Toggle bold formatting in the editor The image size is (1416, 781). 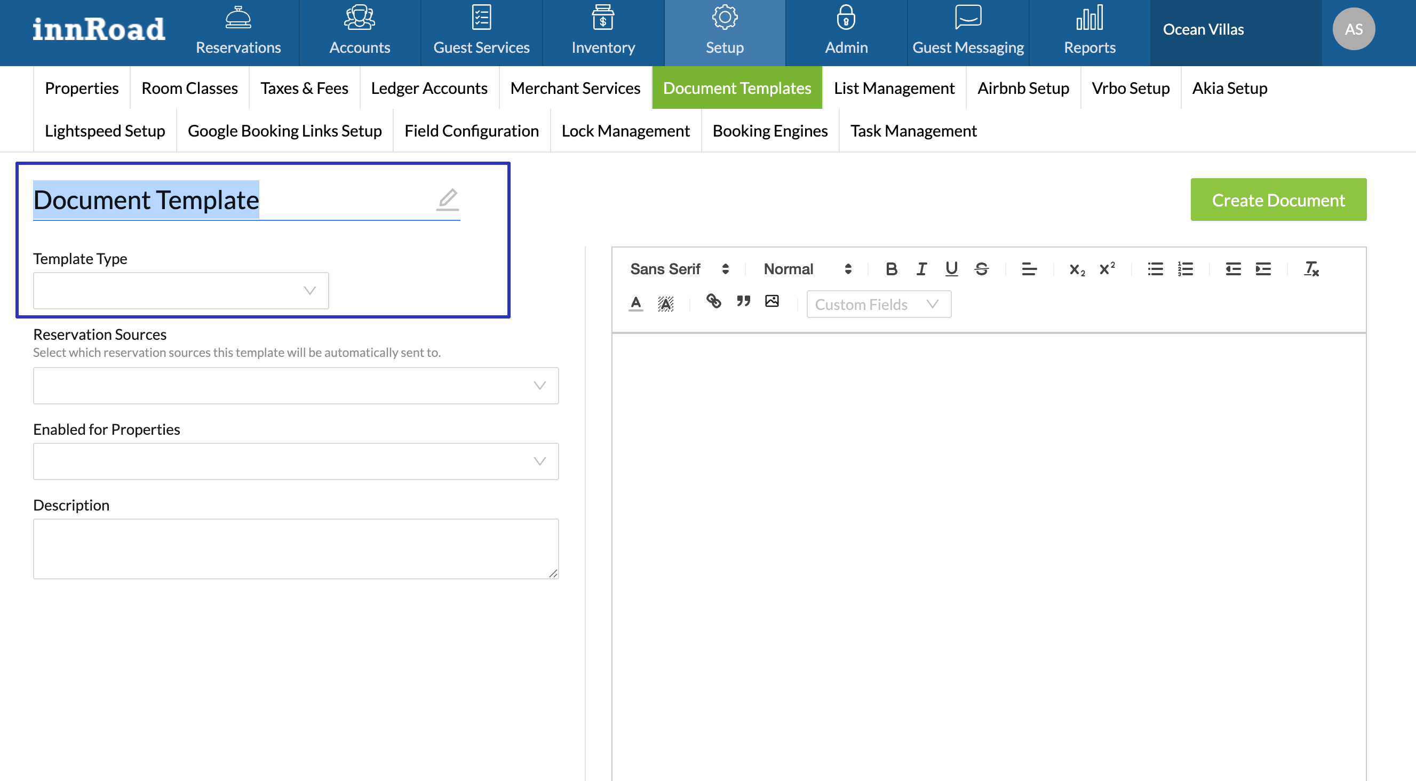pyautogui.click(x=891, y=269)
